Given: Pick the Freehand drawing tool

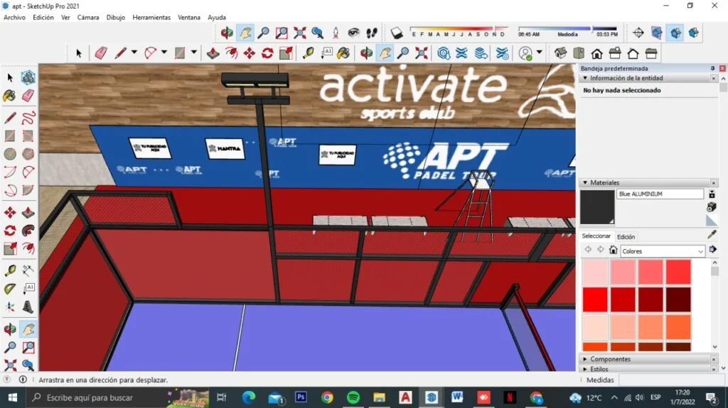Looking at the screenshot, I should pyautogui.click(x=28, y=118).
